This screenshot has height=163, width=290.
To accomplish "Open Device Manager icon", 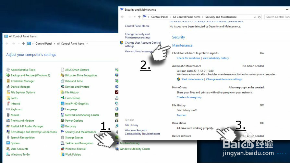I will [8, 87].
